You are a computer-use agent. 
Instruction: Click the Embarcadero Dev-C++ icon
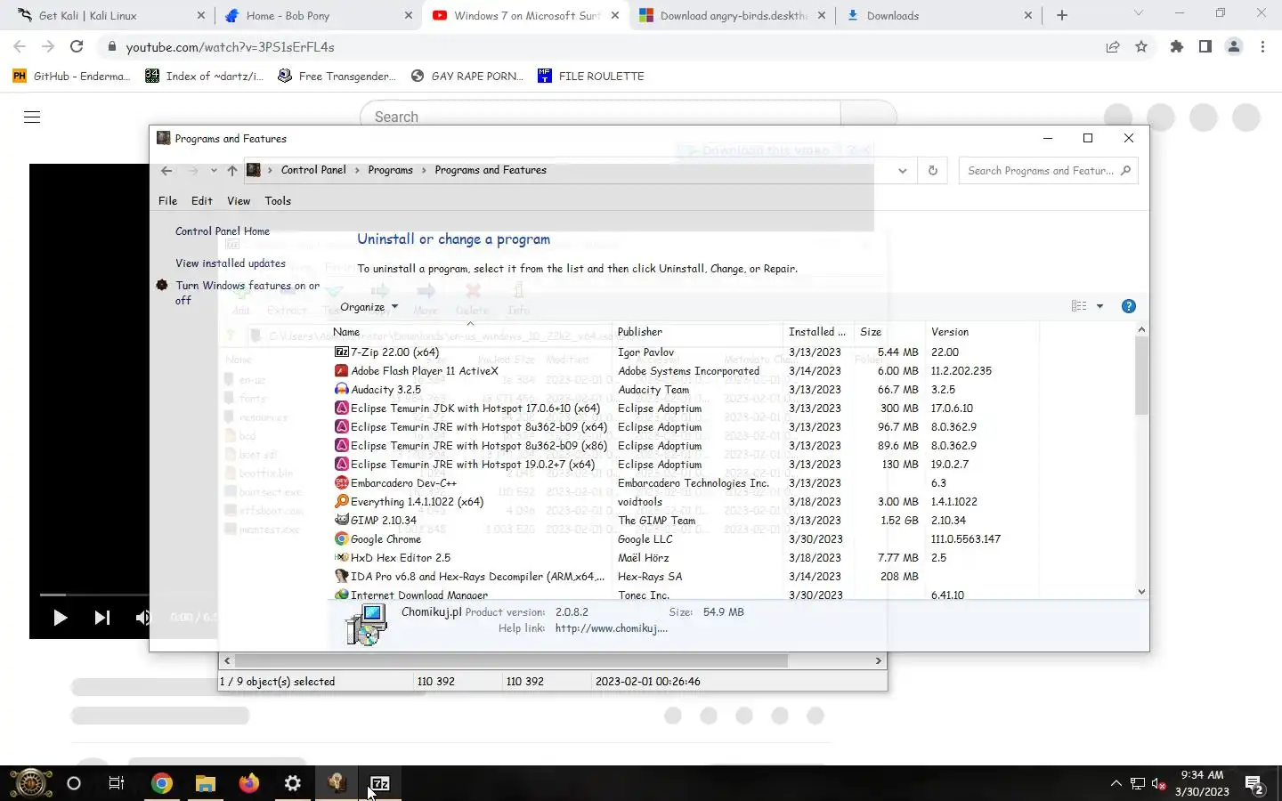(x=341, y=483)
